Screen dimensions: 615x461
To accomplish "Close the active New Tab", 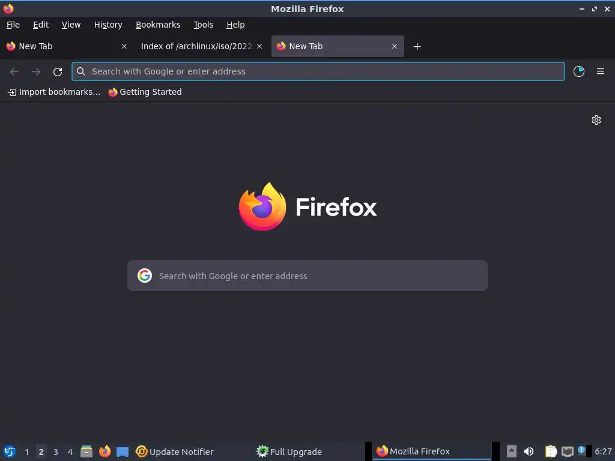I will [x=395, y=46].
